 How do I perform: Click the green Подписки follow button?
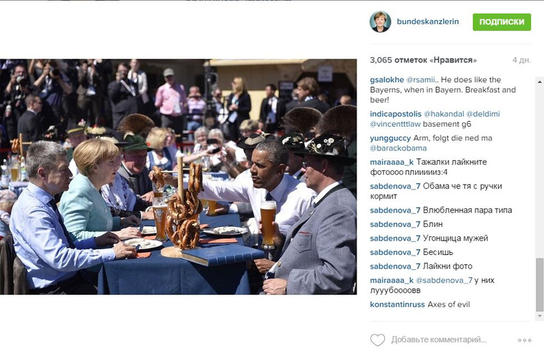(x=502, y=22)
